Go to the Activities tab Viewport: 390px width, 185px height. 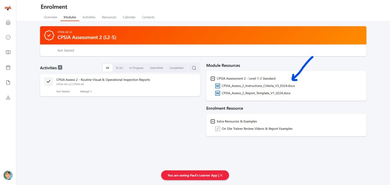[x=89, y=17]
